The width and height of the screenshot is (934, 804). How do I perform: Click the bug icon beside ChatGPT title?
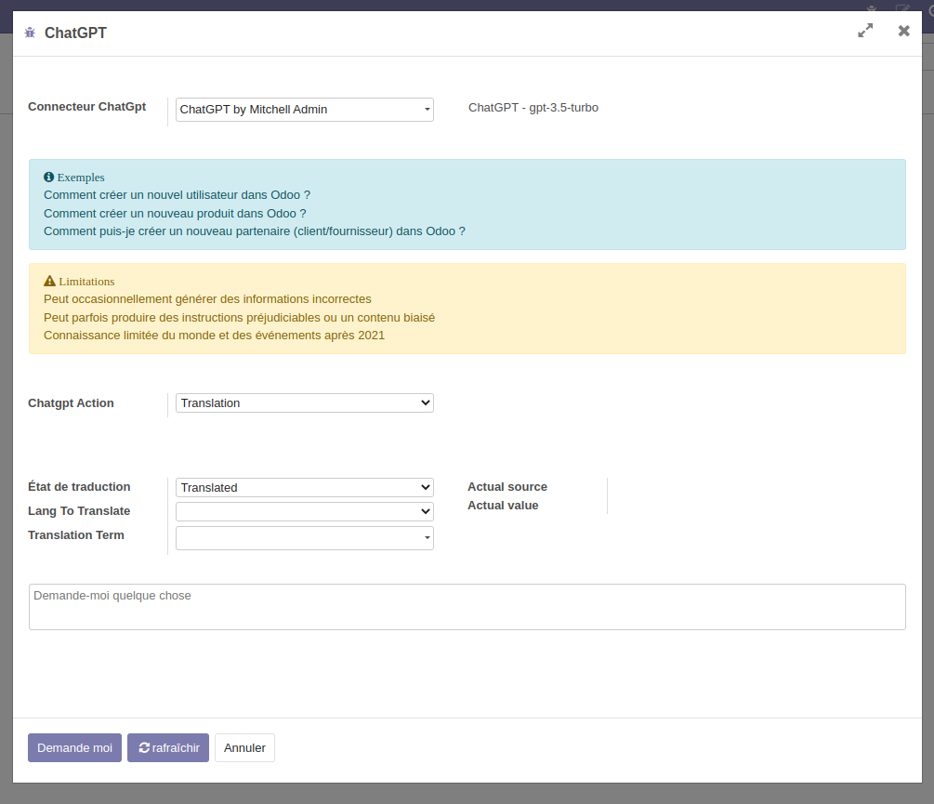click(x=30, y=33)
